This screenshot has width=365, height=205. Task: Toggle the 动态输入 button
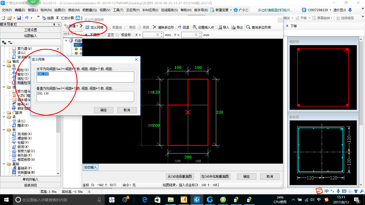tap(91, 167)
